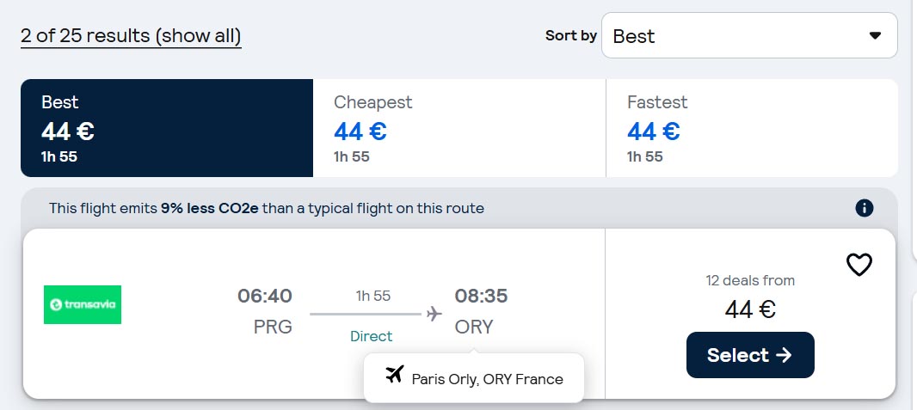Switch to the Fastest results tab
The width and height of the screenshot is (917, 410).
752,128
